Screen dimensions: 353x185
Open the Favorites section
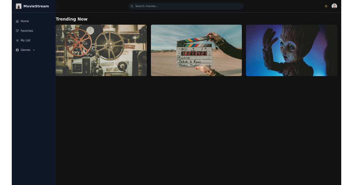point(26,31)
